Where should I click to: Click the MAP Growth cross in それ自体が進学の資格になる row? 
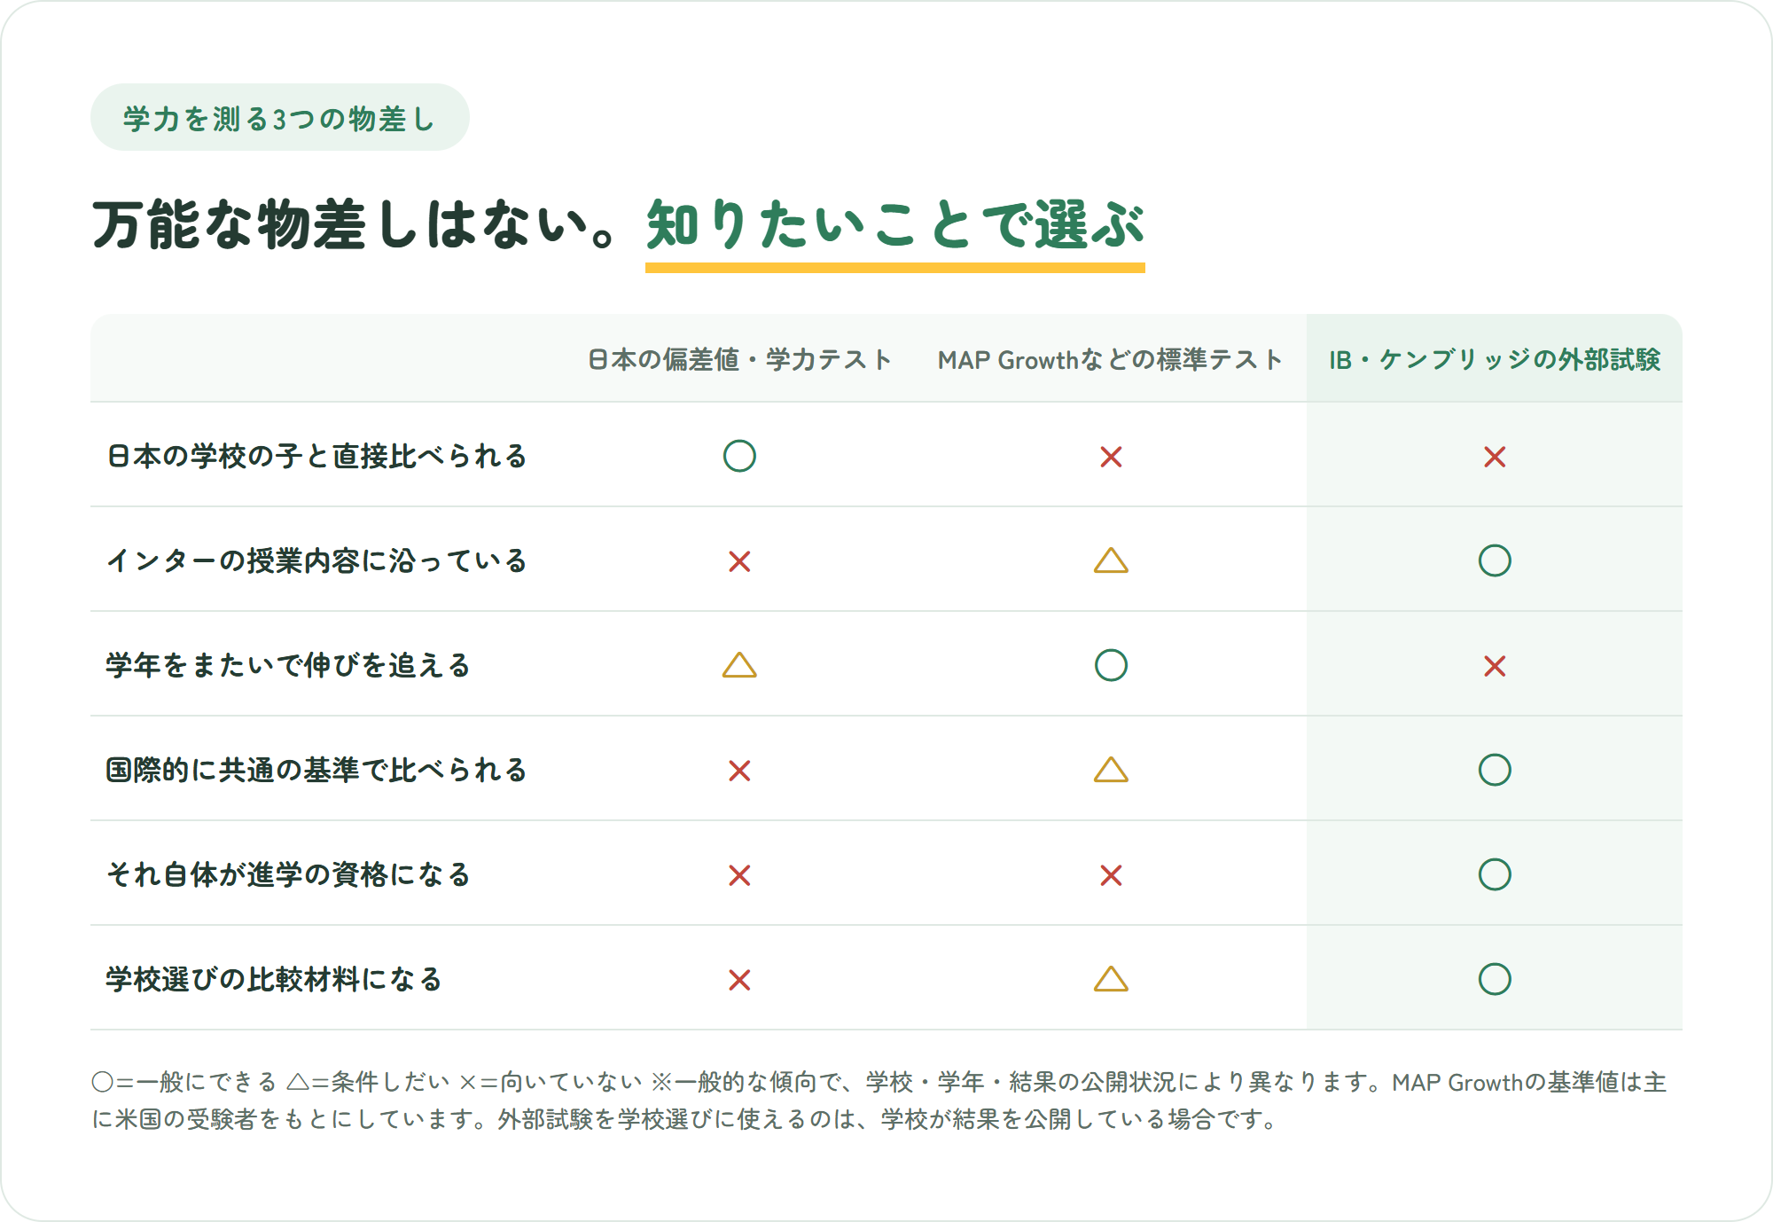tap(1111, 875)
